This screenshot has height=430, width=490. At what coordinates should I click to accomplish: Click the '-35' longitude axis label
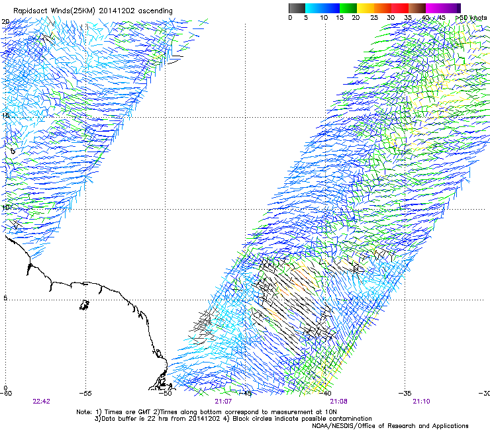[x=405, y=393]
